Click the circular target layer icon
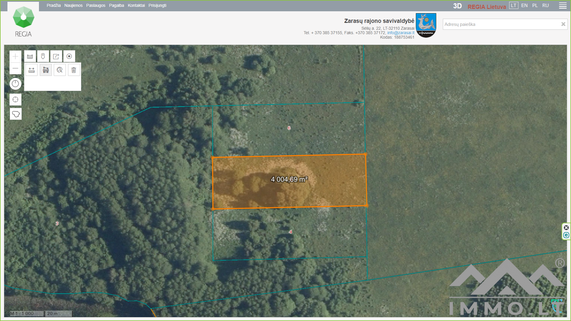The width and height of the screenshot is (571, 321). (x=69, y=56)
